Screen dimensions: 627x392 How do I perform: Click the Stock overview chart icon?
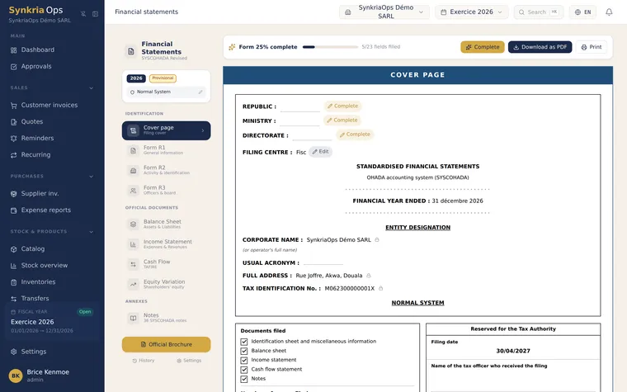pos(13,266)
